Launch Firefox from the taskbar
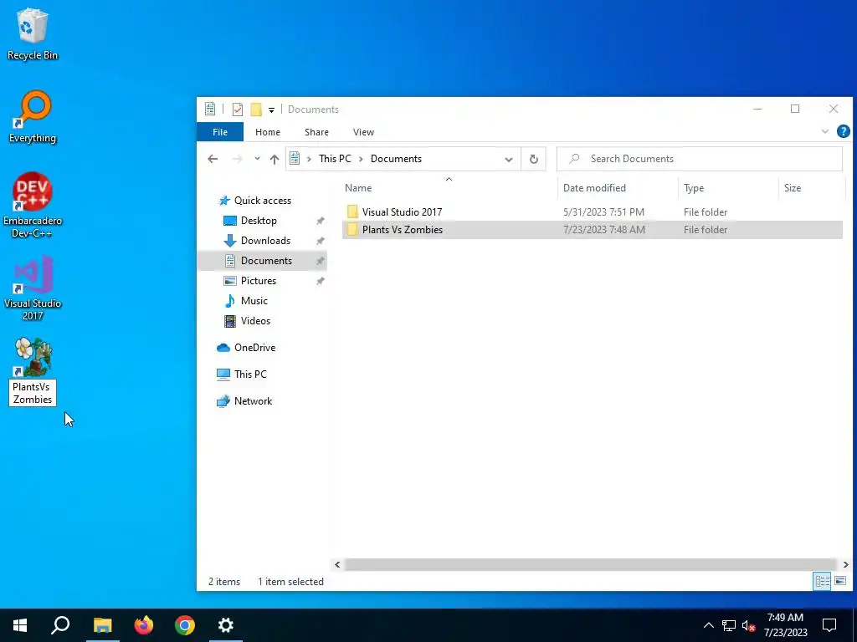This screenshot has height=642, width=857. coord(144,625)
